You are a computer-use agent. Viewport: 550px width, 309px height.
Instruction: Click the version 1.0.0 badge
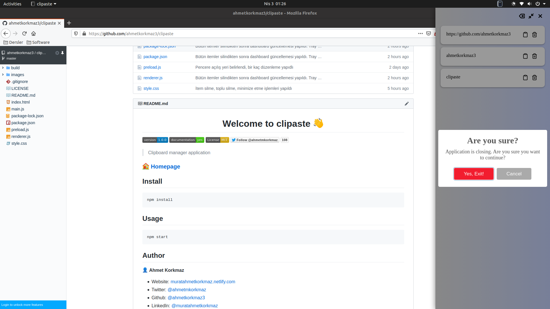click(x=155, y=140)
